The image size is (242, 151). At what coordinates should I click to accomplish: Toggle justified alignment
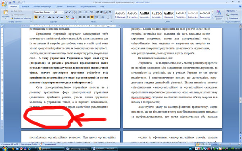(x=92, y=17)
